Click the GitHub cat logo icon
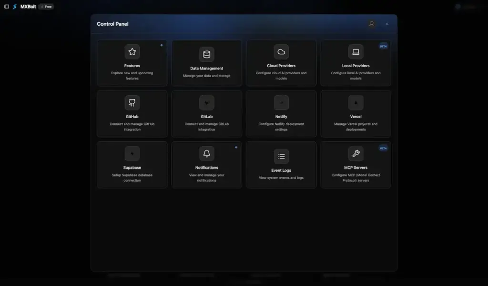Viewport: 488px width, 286px height. click(132, 103)
